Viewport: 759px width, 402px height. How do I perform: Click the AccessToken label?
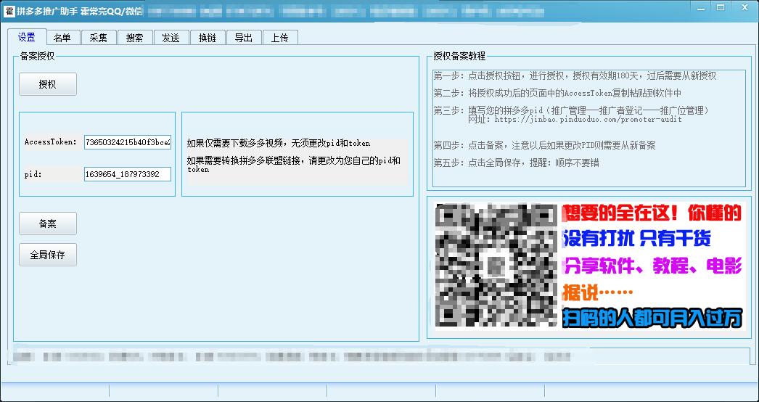click(51, 142)
